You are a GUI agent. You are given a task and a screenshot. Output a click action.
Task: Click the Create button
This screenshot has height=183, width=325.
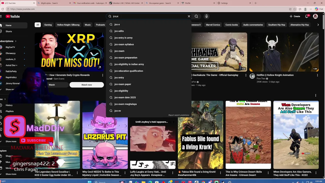coord(295,16)
